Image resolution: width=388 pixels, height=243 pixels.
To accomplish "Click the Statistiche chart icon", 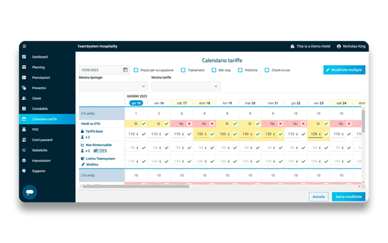I will click(x=24, y=150).
